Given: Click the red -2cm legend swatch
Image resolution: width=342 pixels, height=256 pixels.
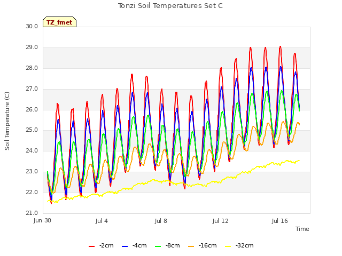Looking at the screenshot, I should (91, 246).
